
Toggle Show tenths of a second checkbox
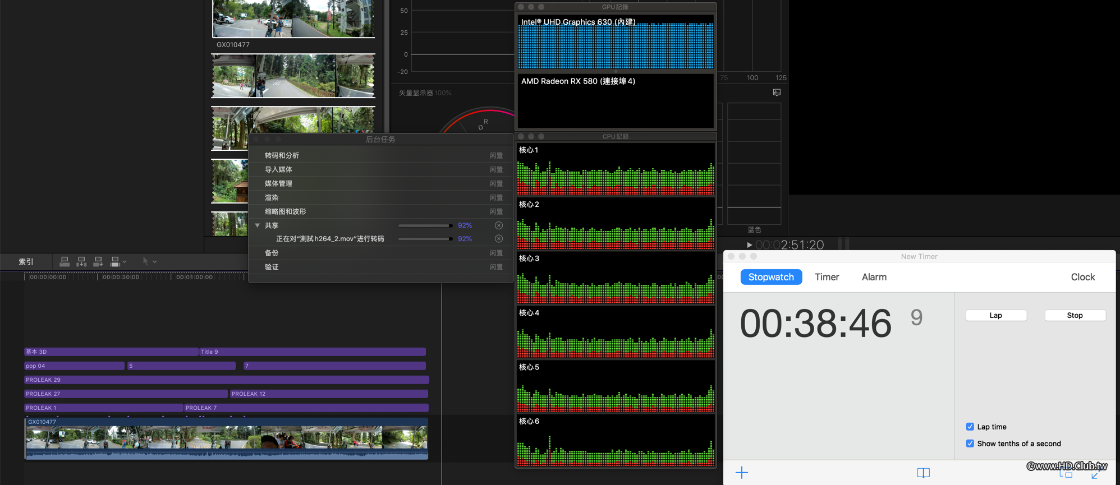click(970, 444)
